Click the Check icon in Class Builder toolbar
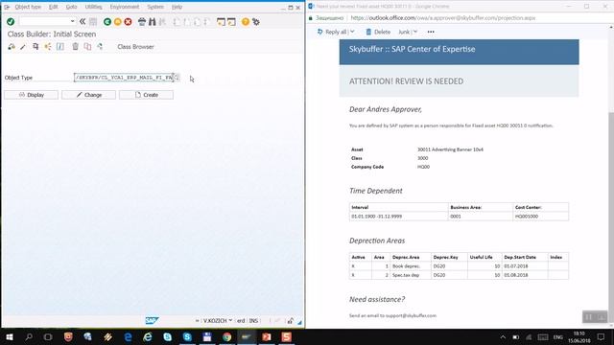 [x=12, y=47]
